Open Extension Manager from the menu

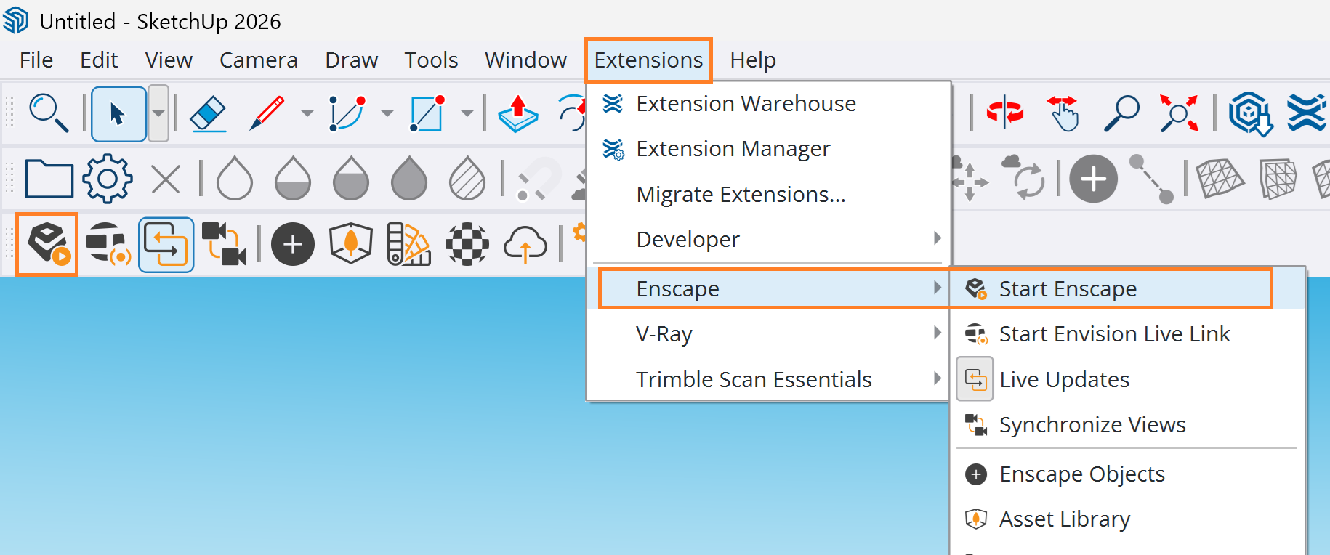pos(769,149)
